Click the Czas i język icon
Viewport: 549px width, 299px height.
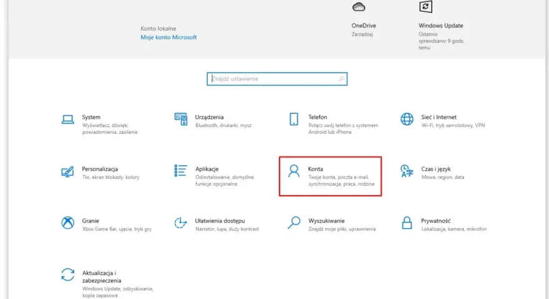click(407, 171)
